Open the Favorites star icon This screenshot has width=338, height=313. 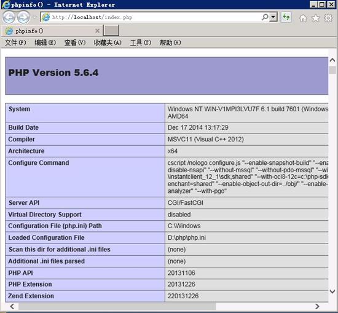tap(316, 18)
